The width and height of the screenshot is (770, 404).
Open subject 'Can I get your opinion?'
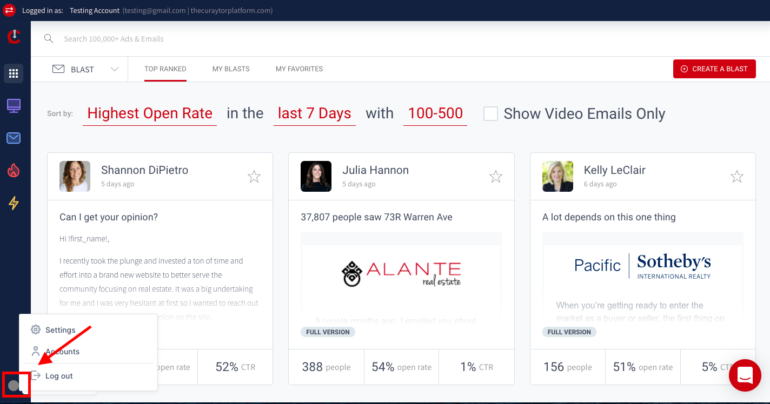(x=109, y=217)
